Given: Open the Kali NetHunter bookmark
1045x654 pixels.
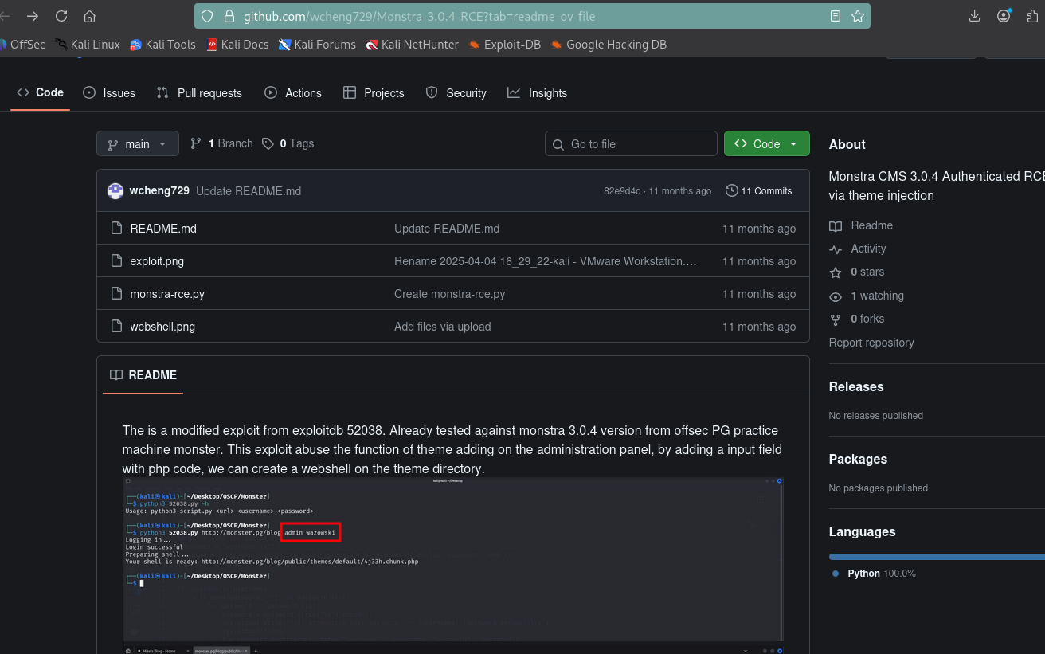Looking at the screenshot, I should [x=412, y=45].
